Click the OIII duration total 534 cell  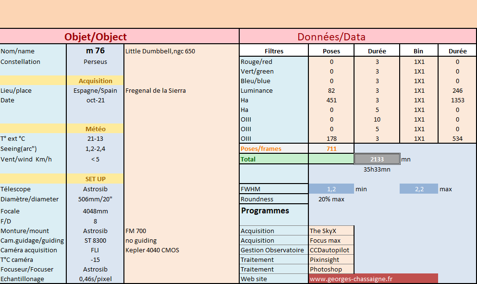tap(457, 138)
